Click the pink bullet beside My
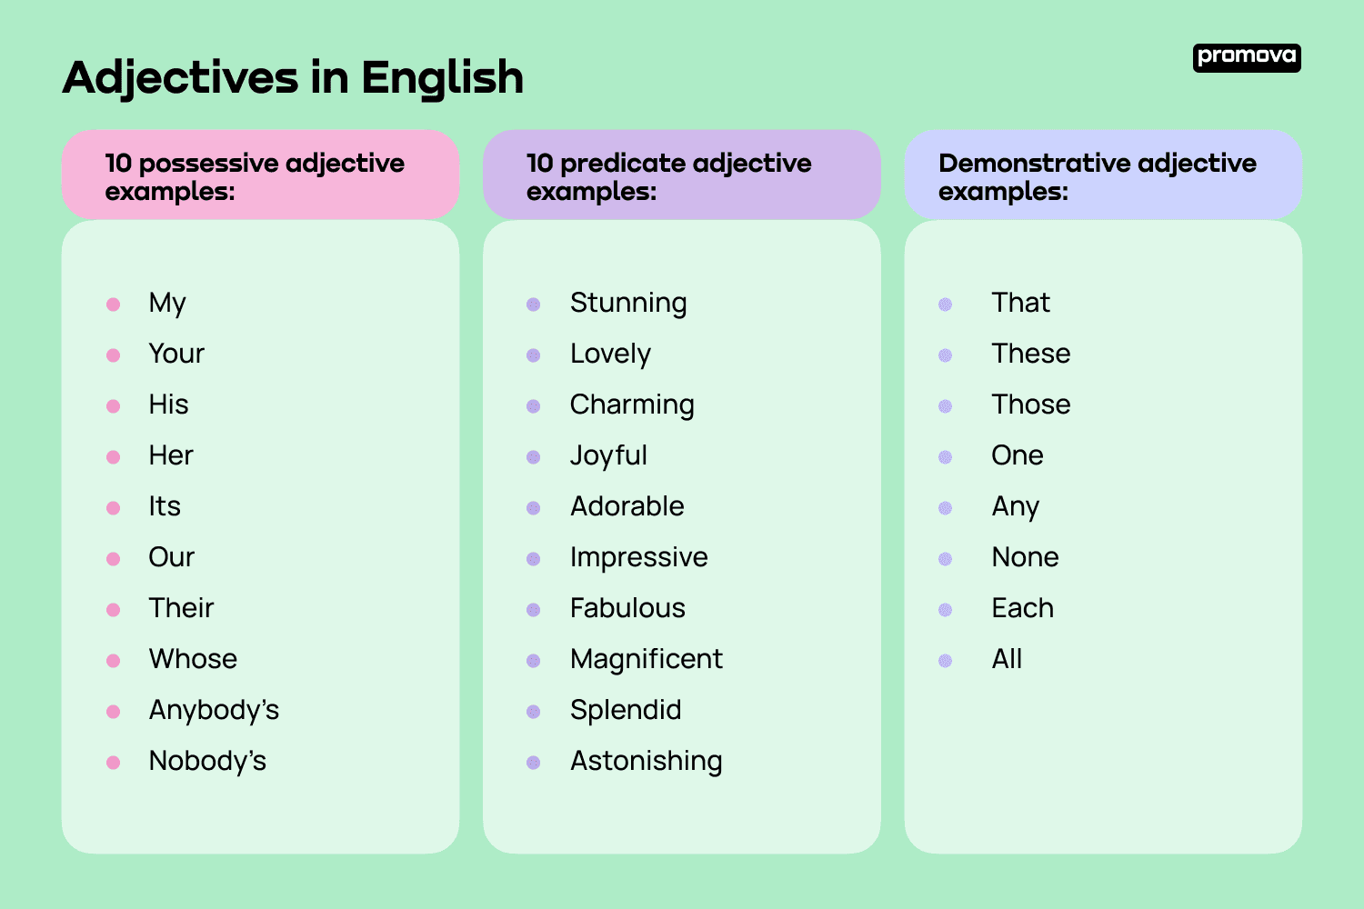The height and width of the screenshot is (909, 1364). pos(114,305)
